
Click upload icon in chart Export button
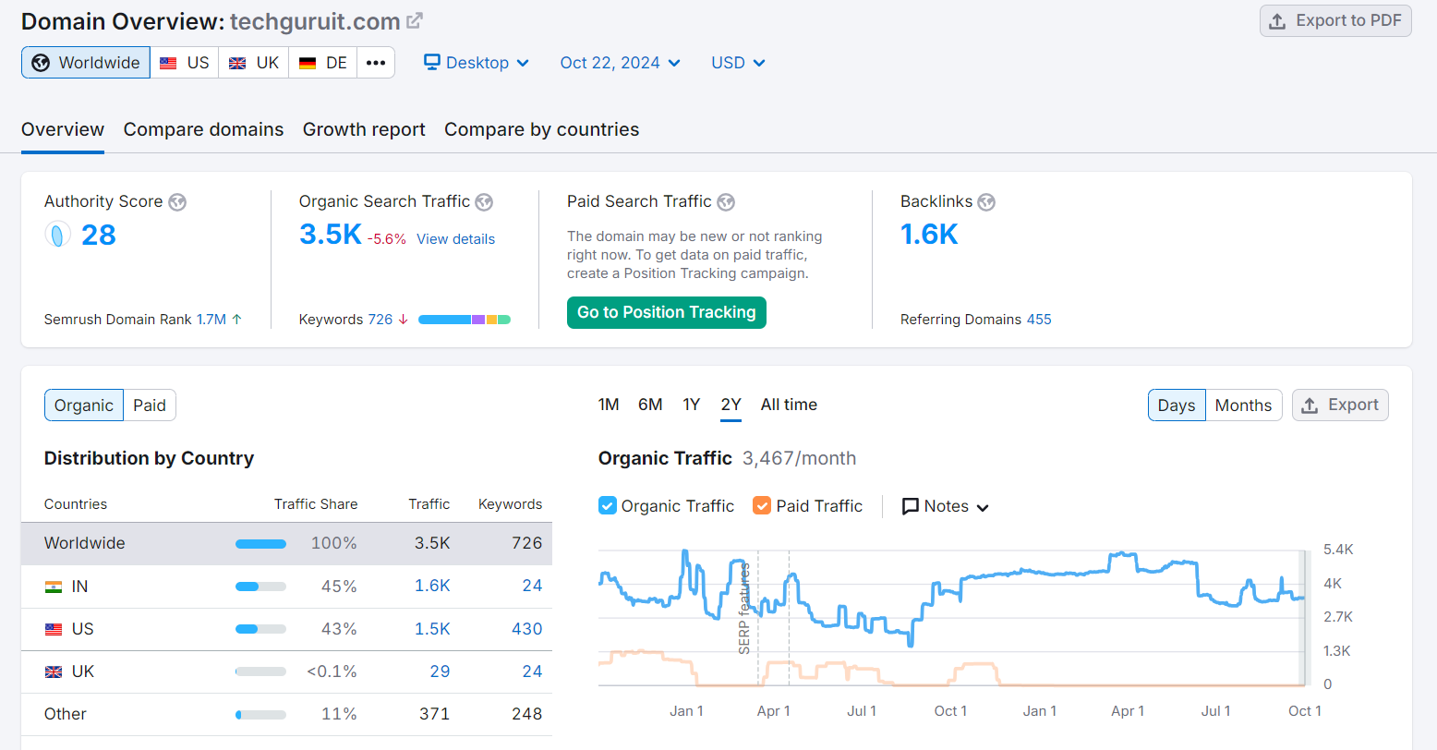click(1310, 405)
